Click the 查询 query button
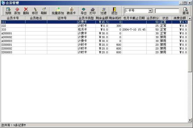Screen dimensions: 193x128 point(185,11)
